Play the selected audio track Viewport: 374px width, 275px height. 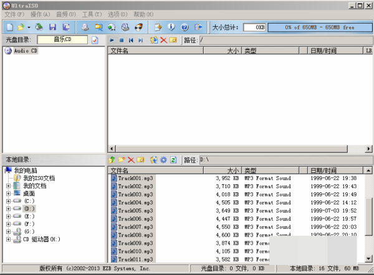point(112,40)
